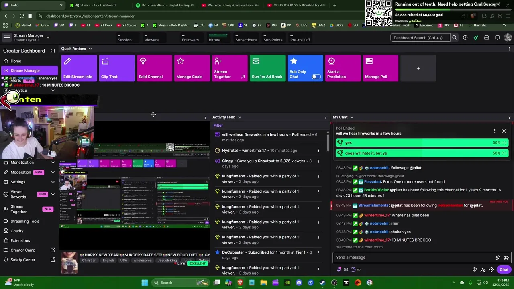Click the Activity Feed Filter link
The width and height of the screenshot is (514, 289).
click(218, 126)
